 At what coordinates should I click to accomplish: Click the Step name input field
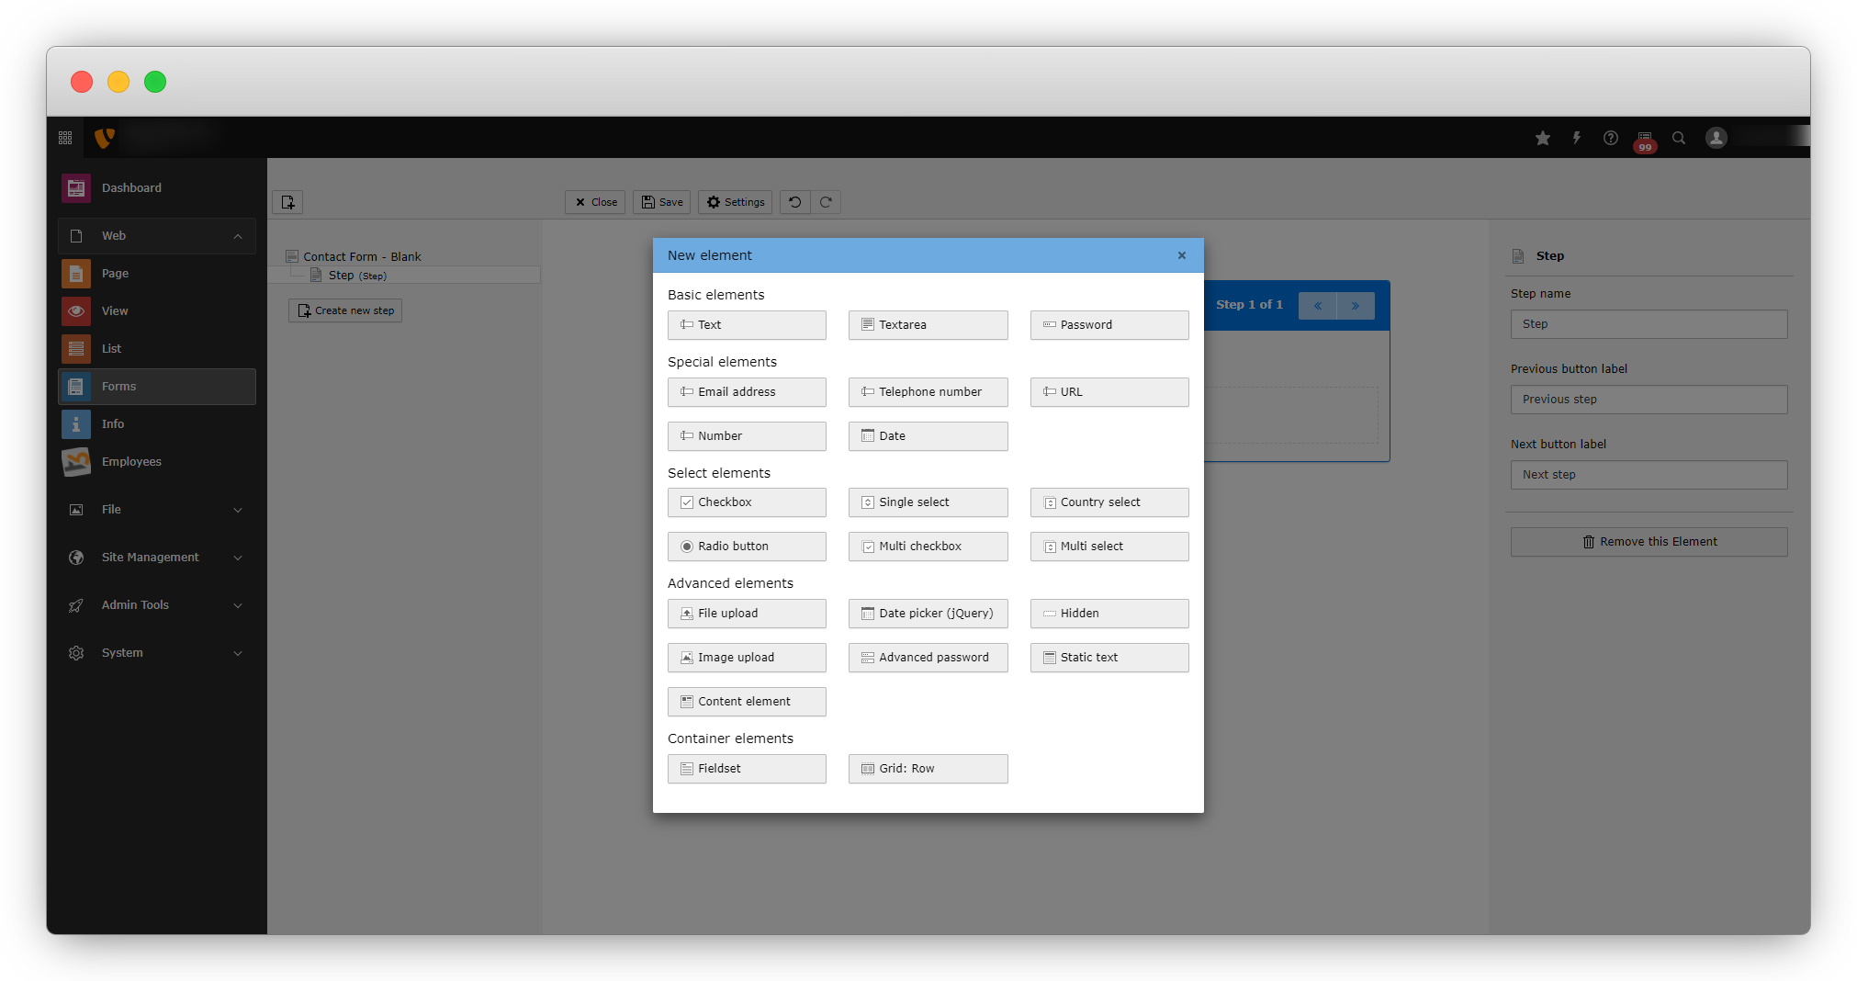(1649, 324)
